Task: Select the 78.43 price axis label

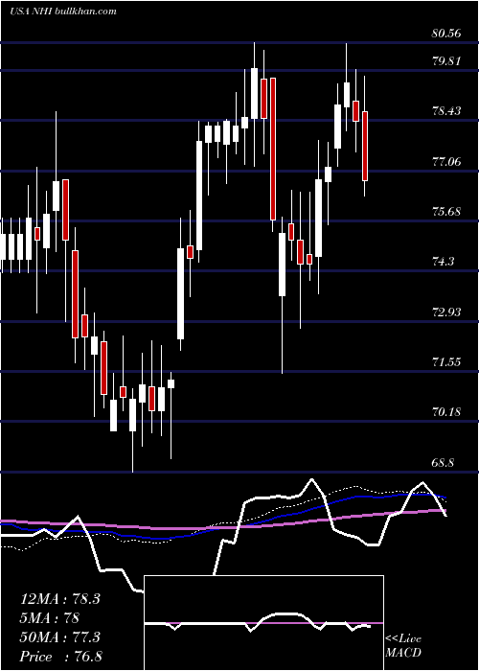Action: tap(446, 111)
